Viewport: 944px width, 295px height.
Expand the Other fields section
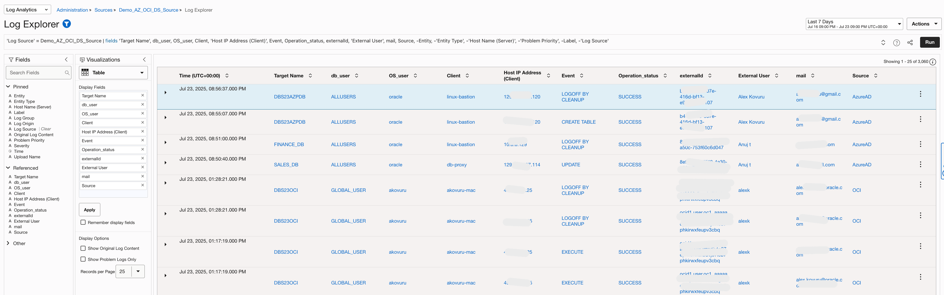pyautogui.click(x=8, y=243)
